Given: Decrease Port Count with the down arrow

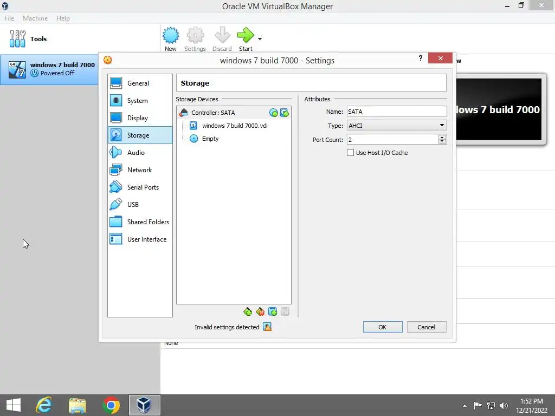Looking at the screenshot, I should (442, 142).
